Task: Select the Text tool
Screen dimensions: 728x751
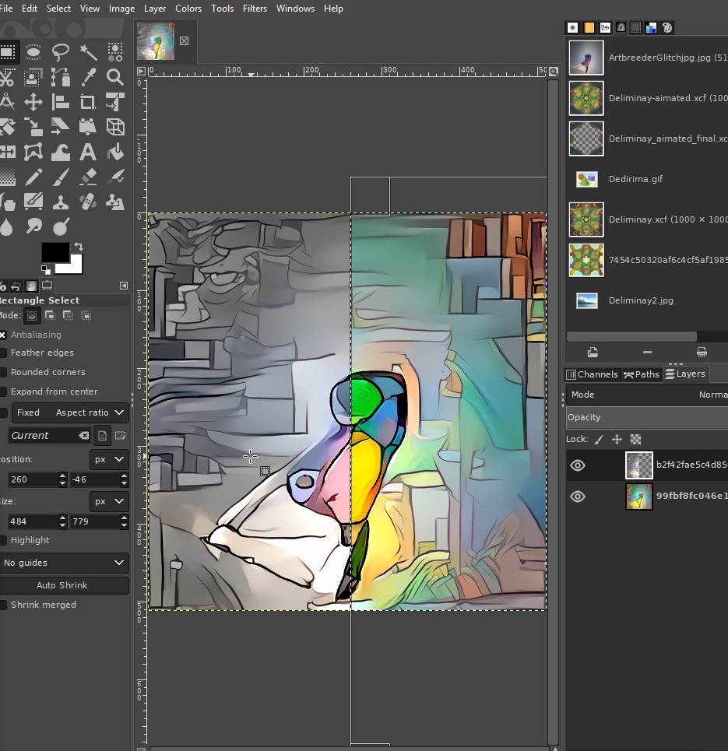Action: [88, 152]
